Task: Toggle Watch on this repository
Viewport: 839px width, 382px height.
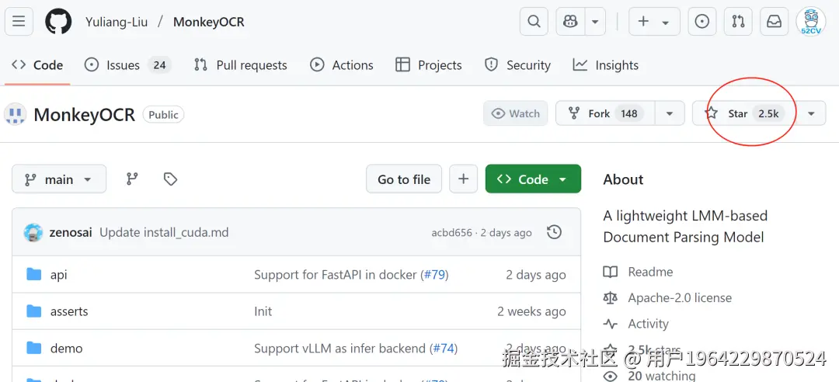Action: (515, 113)
